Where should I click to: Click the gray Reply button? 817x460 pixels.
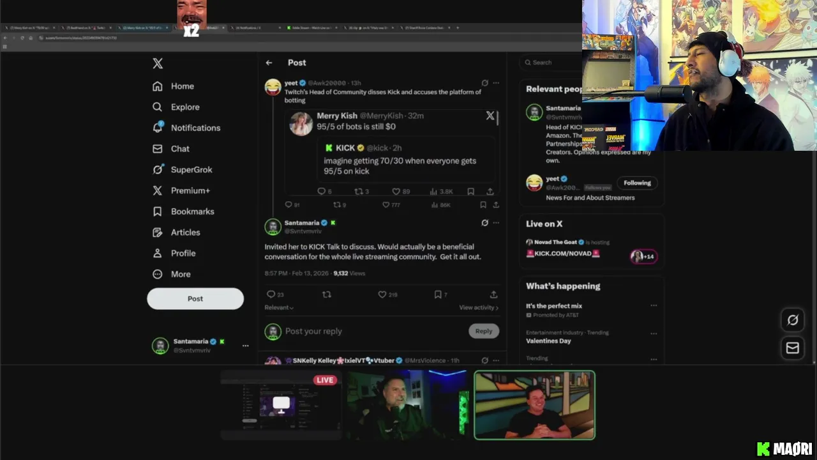coord(484,331)
